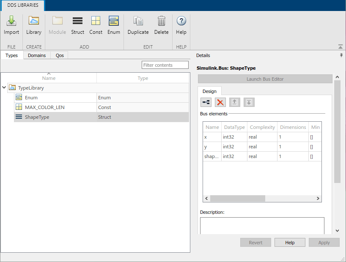This screenshot has height=262, width=346.
Task: Click the Filter contents search box
Action: (165, 65)
